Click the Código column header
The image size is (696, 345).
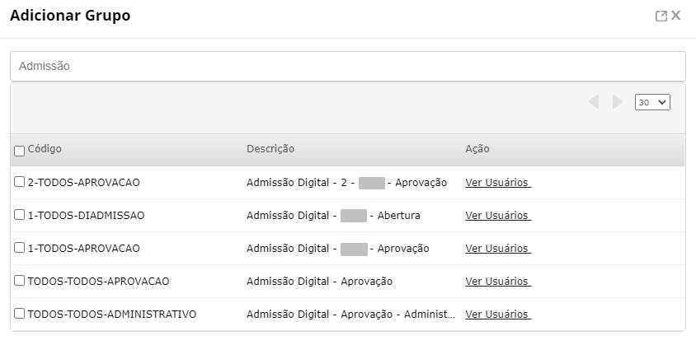45,149
